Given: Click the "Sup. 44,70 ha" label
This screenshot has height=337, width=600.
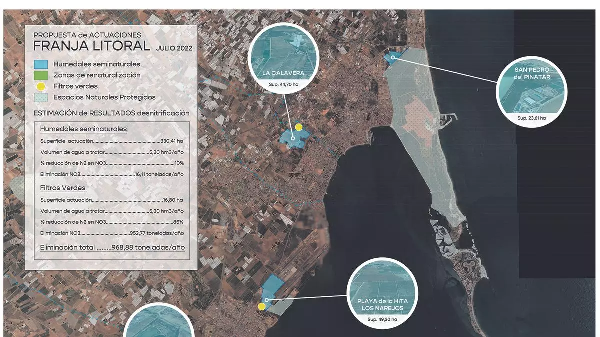Looking at the screenshot, I should click(284, 84).
